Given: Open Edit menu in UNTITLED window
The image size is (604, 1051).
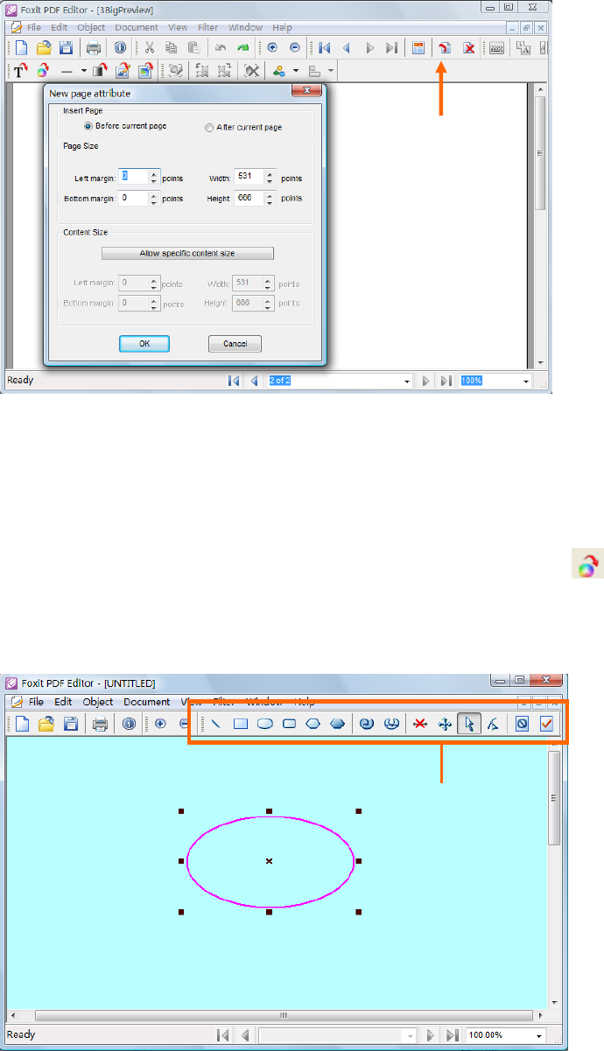Looking at the screenshot, I should click(63, 702).
